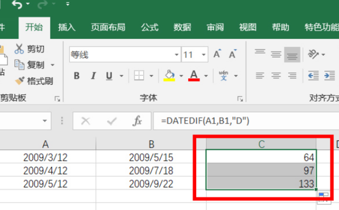339x210 pixels.
Task: Click the font name box 等线
Action: coord(122,55)
